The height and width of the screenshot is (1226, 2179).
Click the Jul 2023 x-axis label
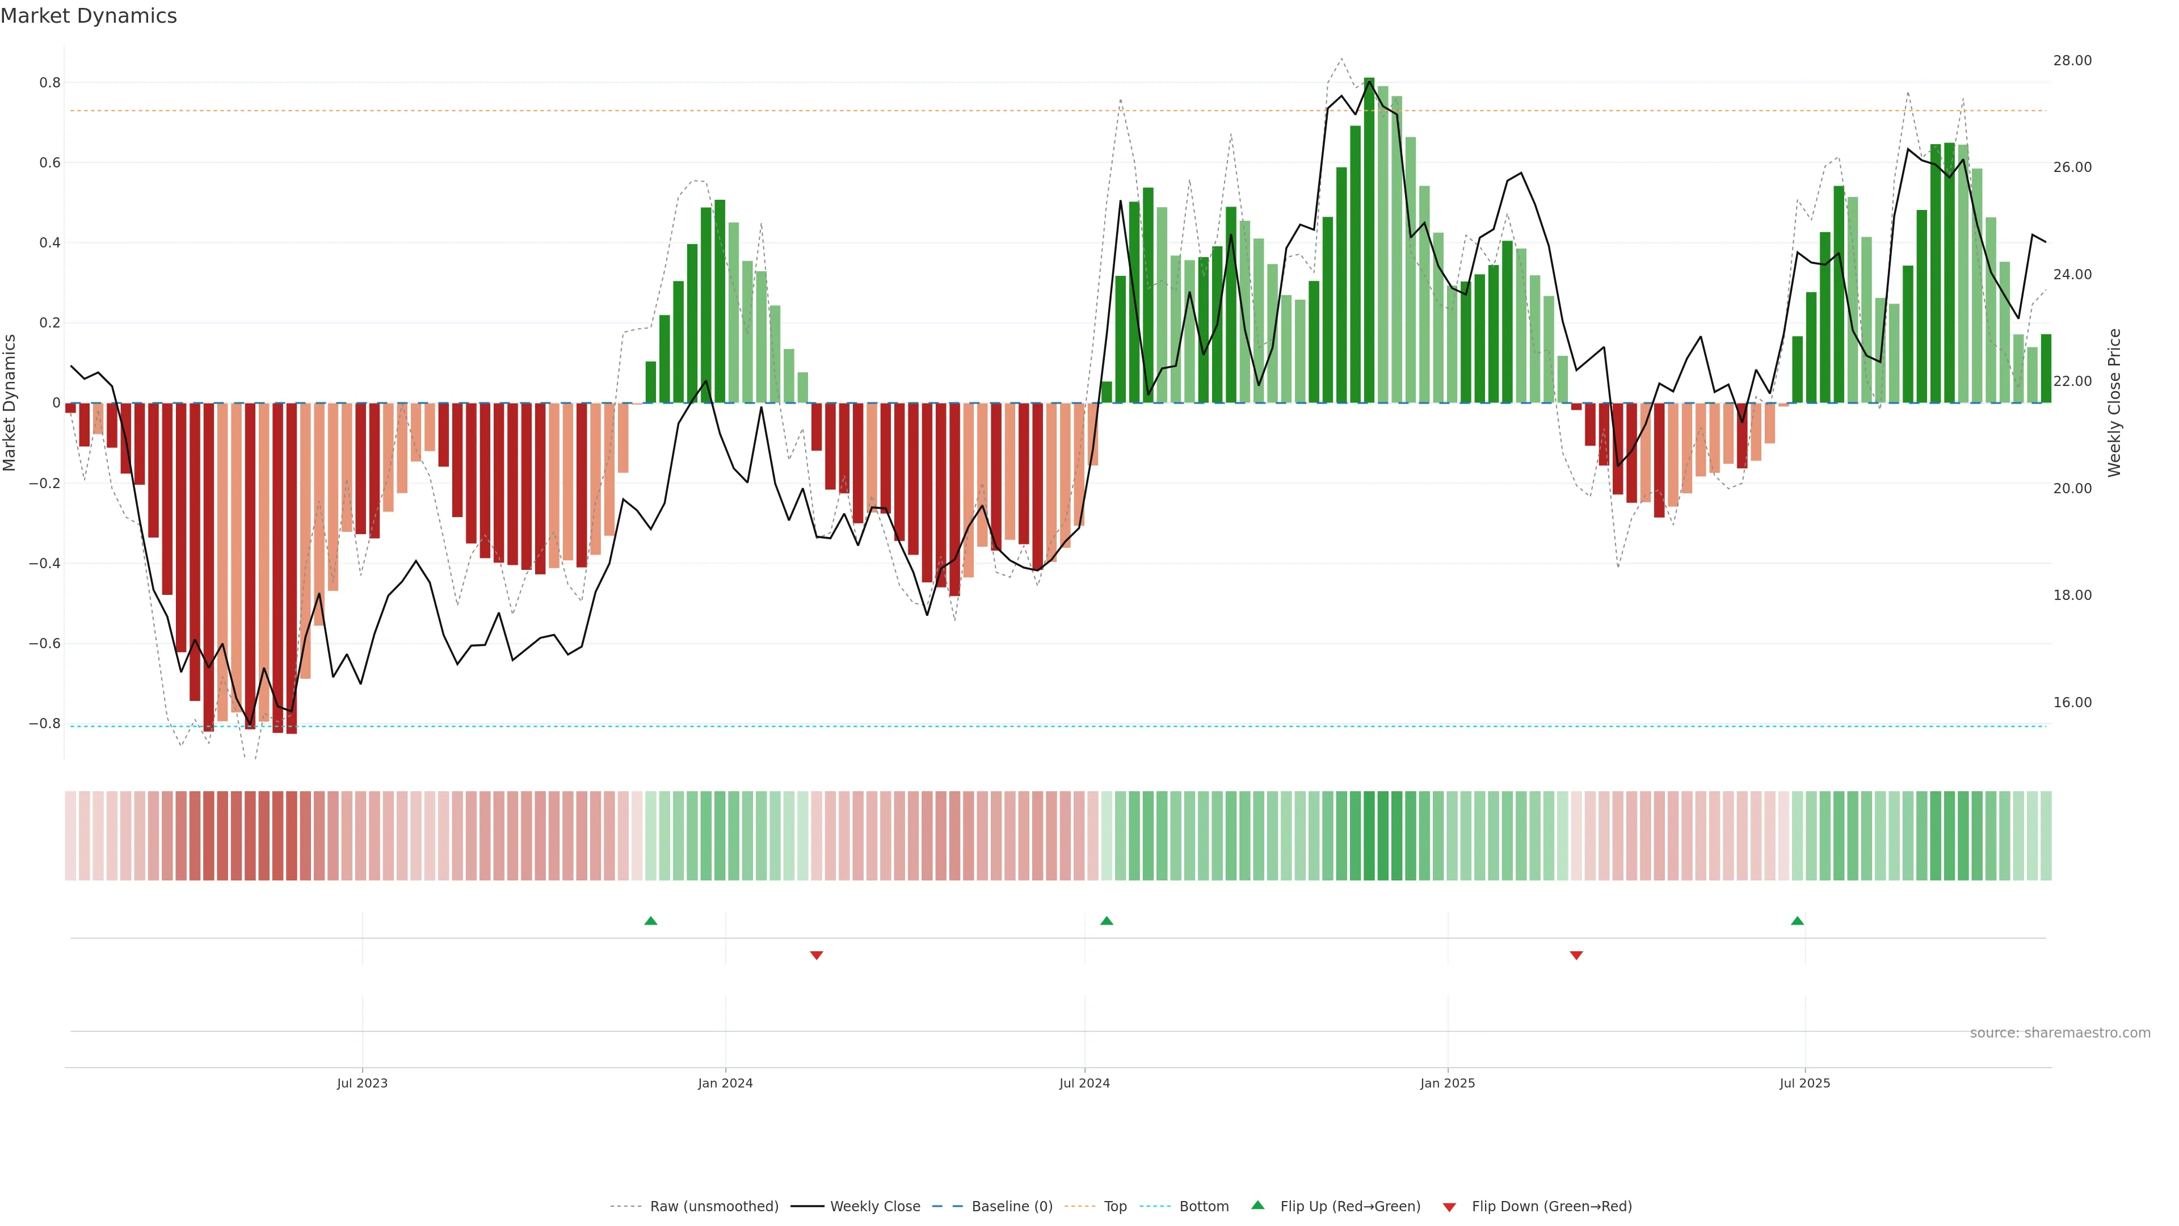tap(362, 1083)
